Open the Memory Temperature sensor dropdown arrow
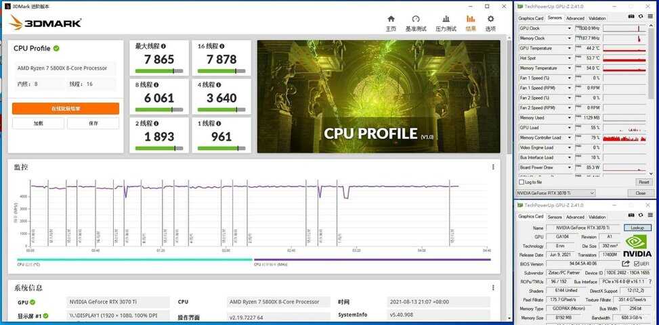This screenshot has height=325, width=659. pyautogui.click(x=570, y=68)
